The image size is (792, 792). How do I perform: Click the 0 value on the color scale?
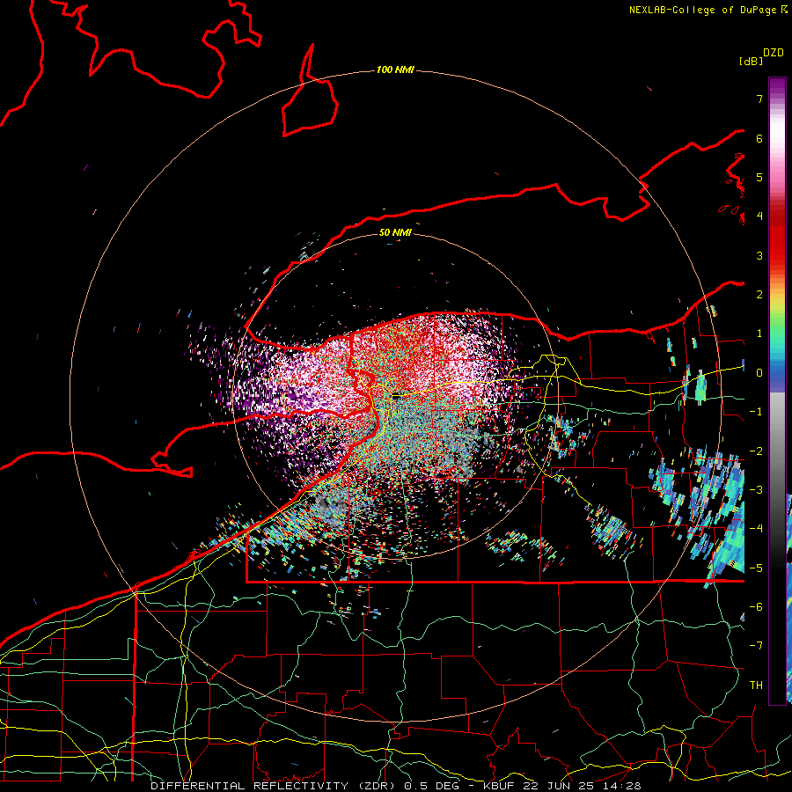click(759, 373)
